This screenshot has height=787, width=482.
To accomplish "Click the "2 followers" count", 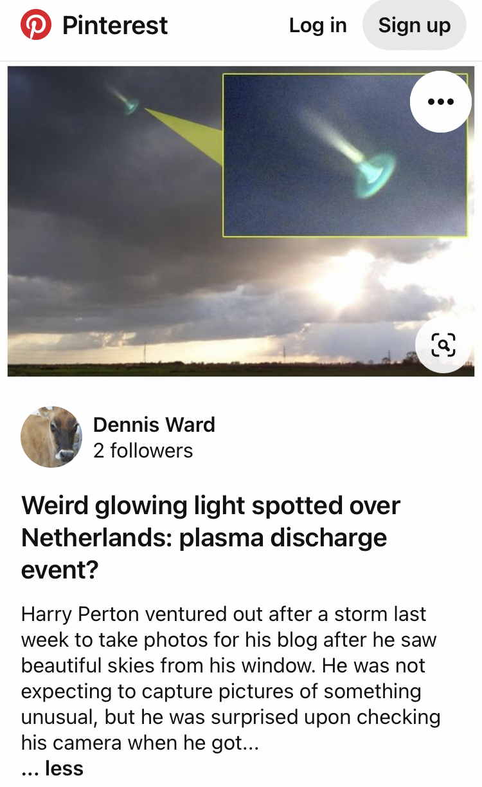I will (x=143, y=450).
